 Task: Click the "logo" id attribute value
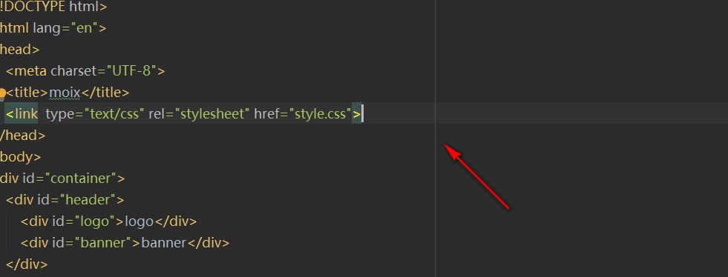[x=95, y=221]
